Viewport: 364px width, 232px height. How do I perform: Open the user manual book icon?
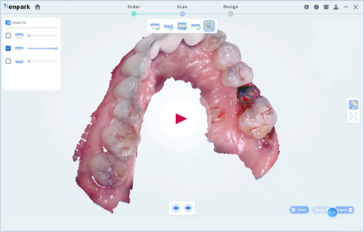pos(326,7)
